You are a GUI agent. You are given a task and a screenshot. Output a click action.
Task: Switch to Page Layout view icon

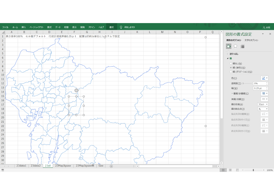click(230, 170)
